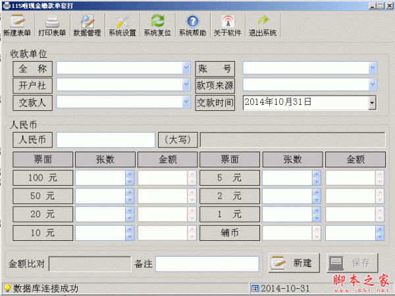Expand the 交款人 dropdown
Image resolution: width=395 pixels, height=296 pixels.
[x=186, y=102]
